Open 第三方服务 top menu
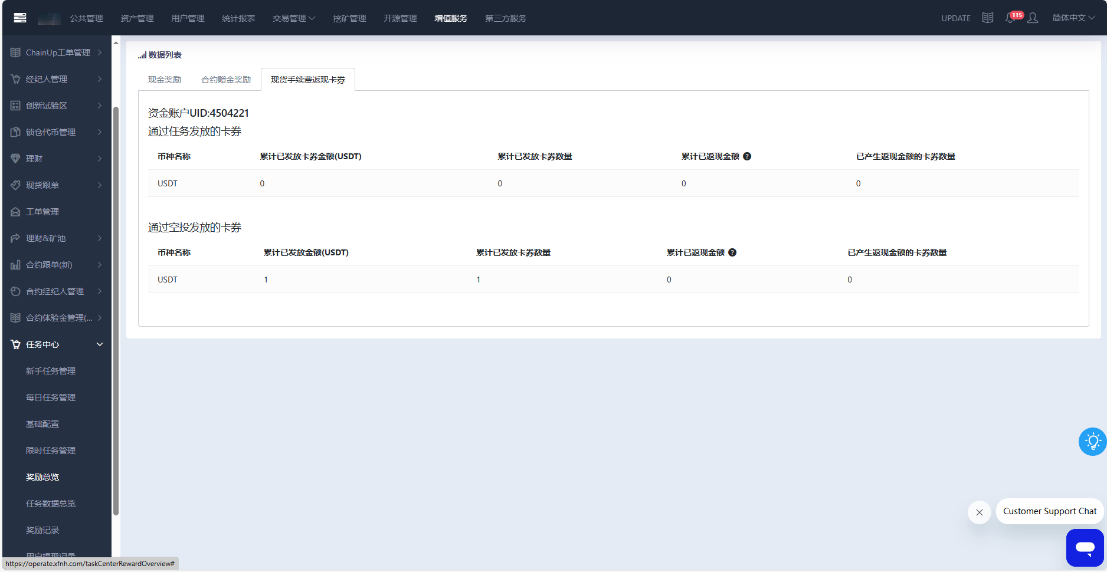This screenshot has height=572, width=1107. point(506,18)
